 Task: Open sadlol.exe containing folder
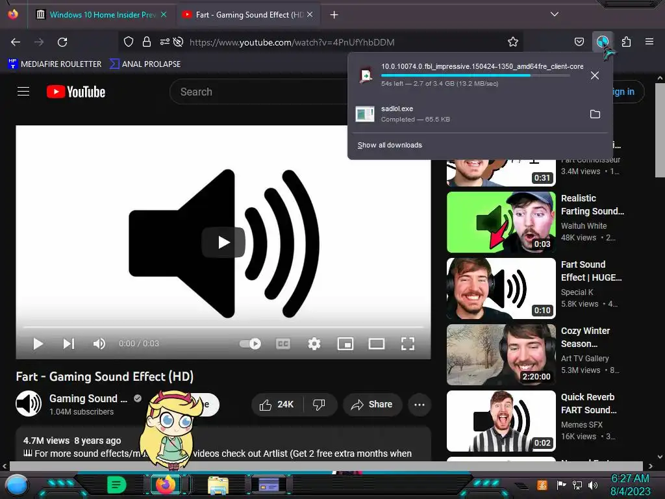tap(595, 114)
